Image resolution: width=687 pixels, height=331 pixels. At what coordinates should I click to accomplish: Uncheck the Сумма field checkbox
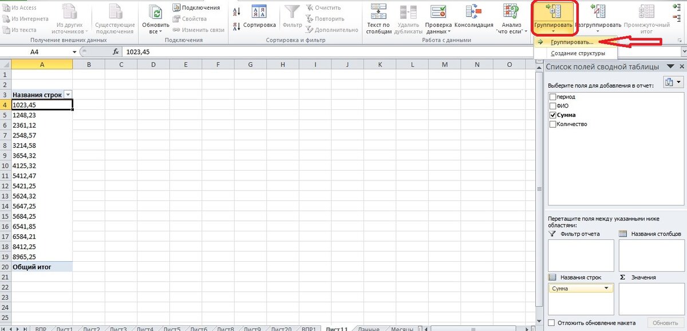pos(552,115)
